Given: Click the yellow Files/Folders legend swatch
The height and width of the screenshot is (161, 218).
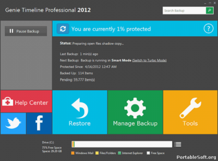Looking at the screenshot, I should 97,153.
